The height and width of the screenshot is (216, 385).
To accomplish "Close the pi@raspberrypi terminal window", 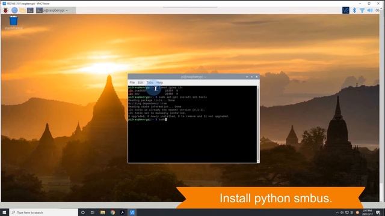I will pyautogui.click(x=257, y=77).
